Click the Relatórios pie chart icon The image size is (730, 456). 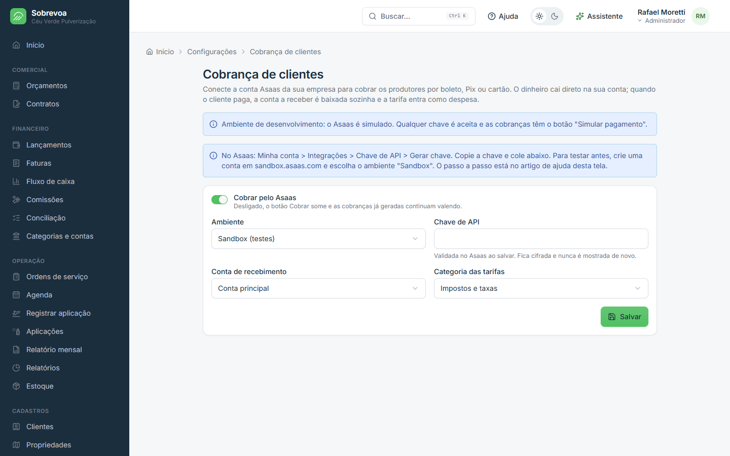click(x=16, y=368)
